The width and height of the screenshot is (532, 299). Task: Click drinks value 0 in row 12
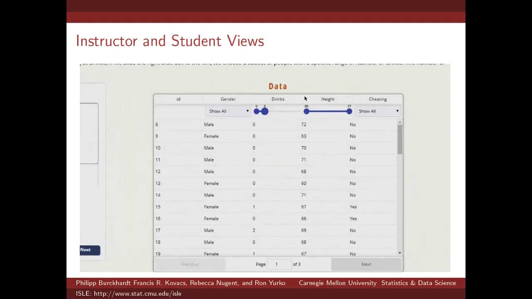point(254,172)
